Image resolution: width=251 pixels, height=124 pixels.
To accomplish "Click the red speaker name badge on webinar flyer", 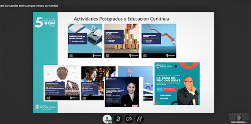I will pos(170,90).
